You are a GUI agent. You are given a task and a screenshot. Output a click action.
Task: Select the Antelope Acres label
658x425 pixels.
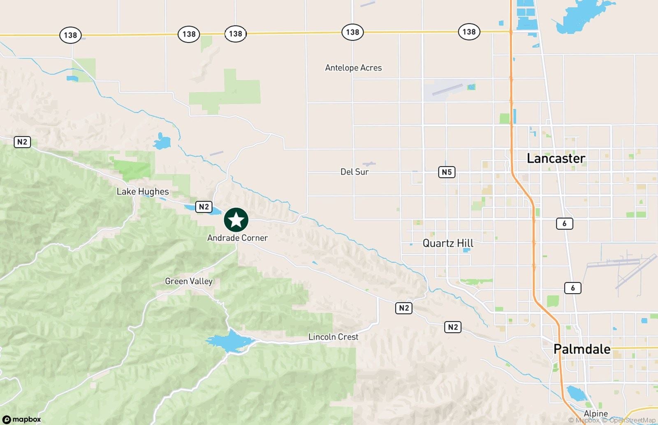[x=353, y=68]
